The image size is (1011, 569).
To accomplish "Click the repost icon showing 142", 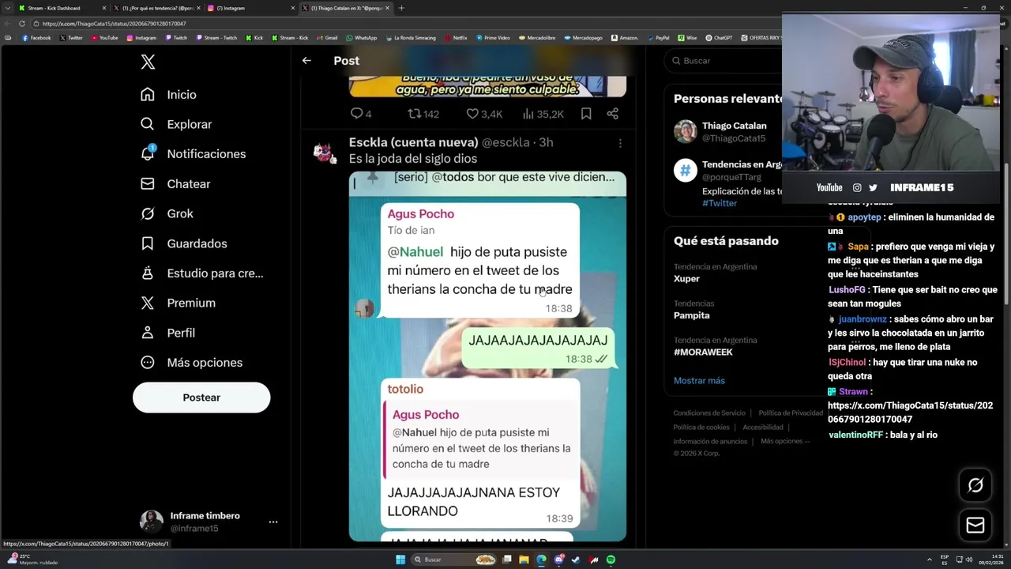I will [423, 114].
